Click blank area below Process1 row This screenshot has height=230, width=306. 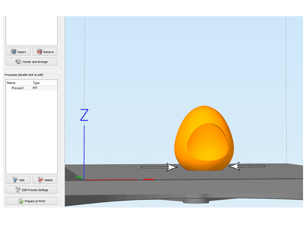tap(32, 132)
